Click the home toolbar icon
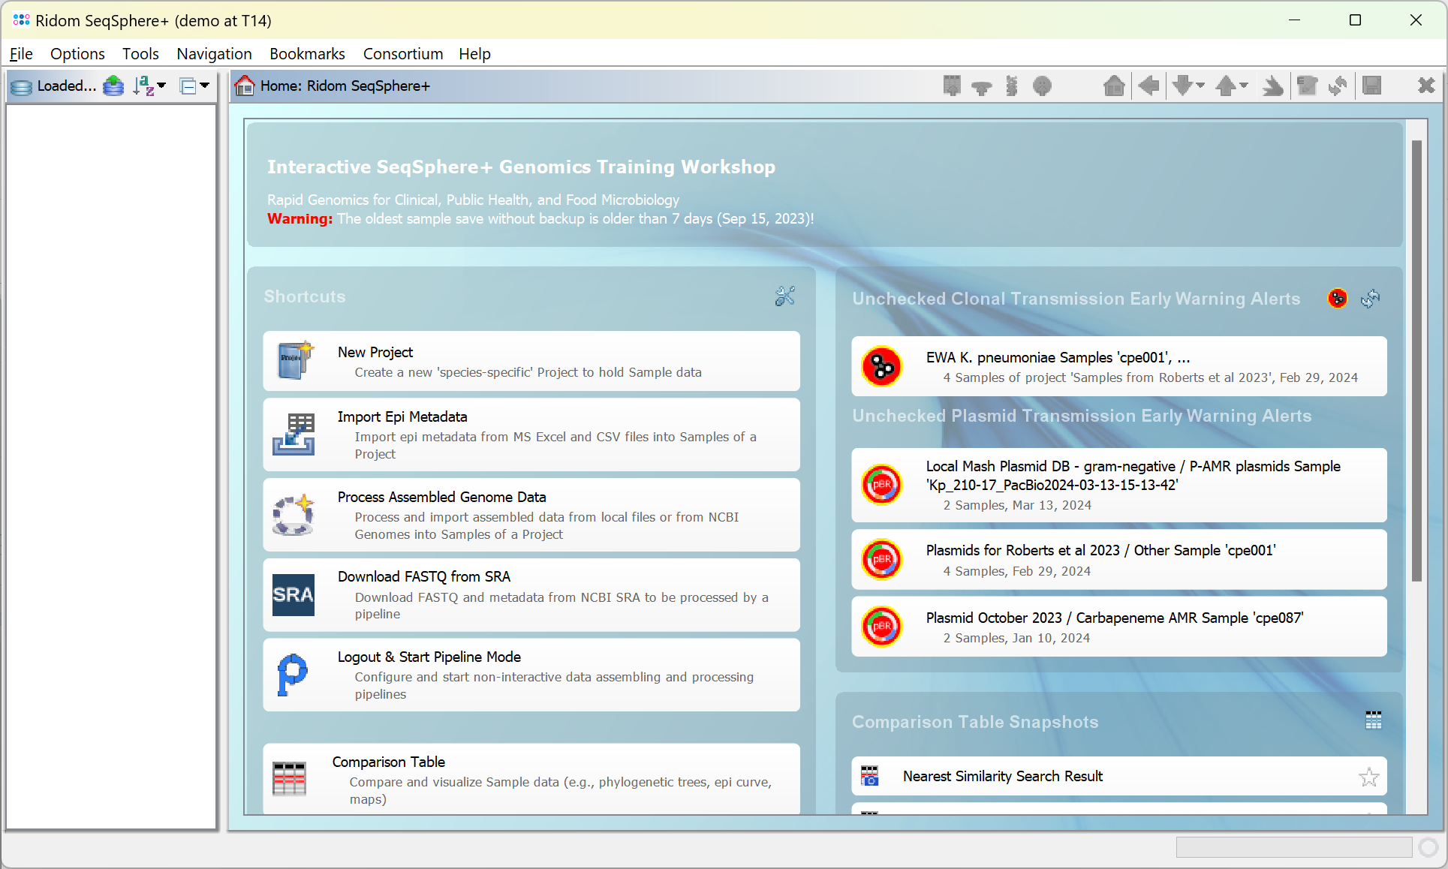 pyautogui.click(x=1114, y=86)
